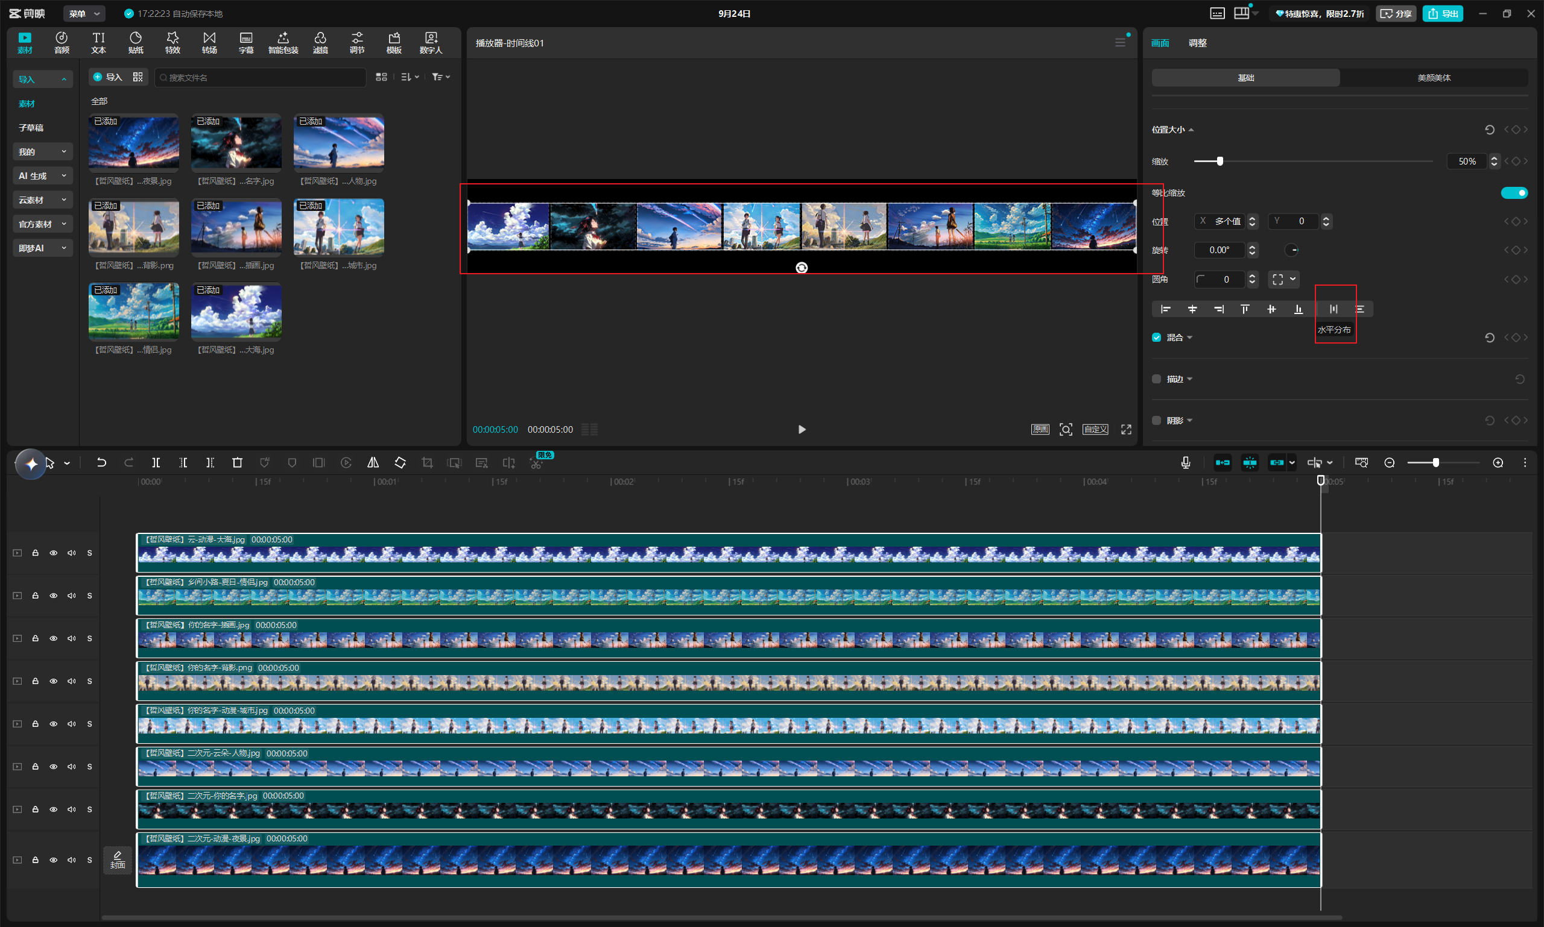Click the horizontal distribute alignment icon
The width and height of the screenshot is (1544, 927).
[1334, 309]
